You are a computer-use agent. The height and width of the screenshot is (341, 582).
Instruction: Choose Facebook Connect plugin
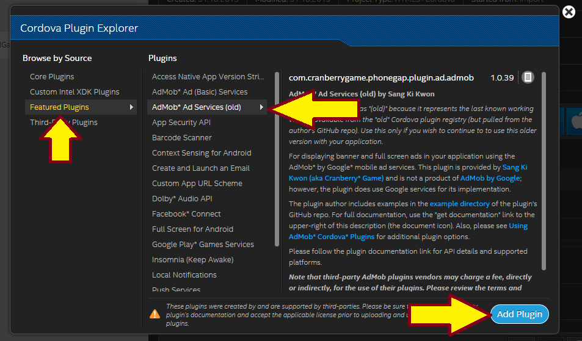tap(186, 214)
